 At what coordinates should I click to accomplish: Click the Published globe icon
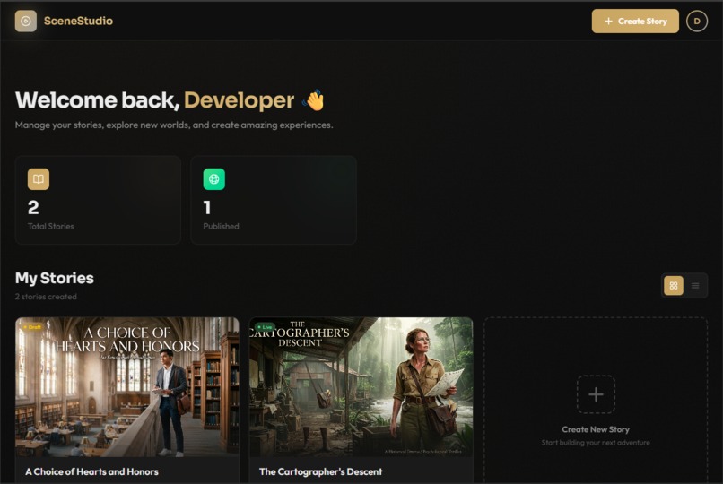(x=214, y=179)
